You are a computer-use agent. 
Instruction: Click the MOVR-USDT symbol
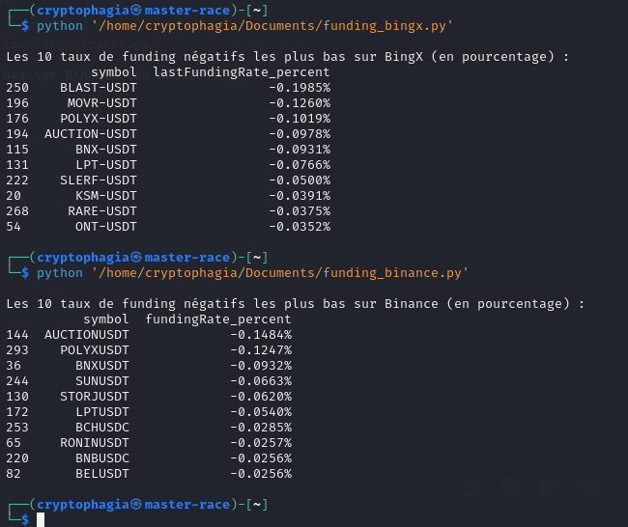pos(102,103)
